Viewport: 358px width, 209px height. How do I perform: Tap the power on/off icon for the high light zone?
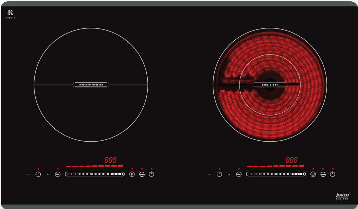333,174
